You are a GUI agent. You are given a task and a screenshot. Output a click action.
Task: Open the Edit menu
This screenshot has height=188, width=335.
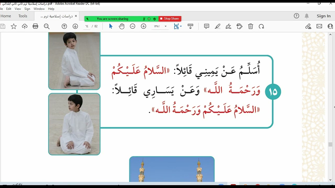point(9,9)
